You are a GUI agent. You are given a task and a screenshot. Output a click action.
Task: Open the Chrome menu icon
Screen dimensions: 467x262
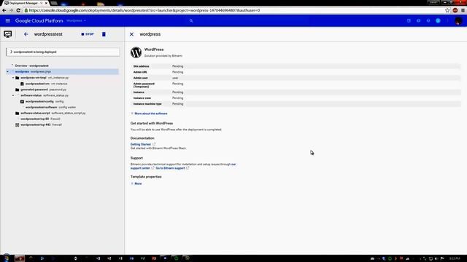coord(463,10)
